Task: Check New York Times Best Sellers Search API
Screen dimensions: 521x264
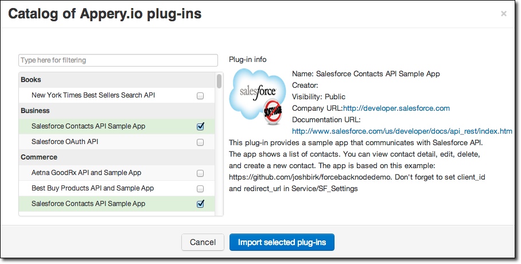Action: [200, 96]
